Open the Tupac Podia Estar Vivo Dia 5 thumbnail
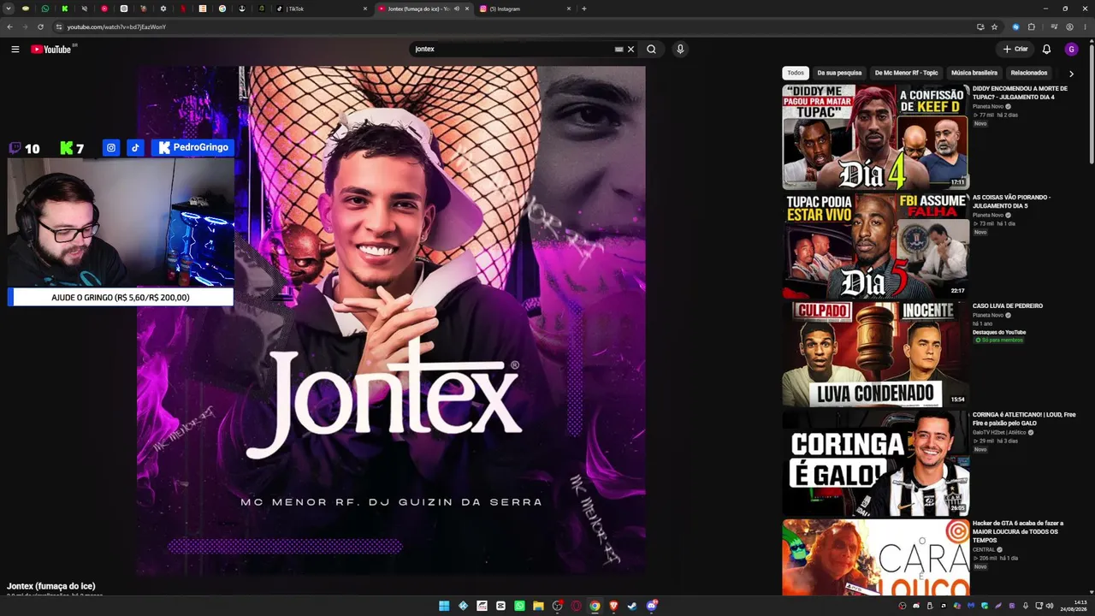This screenshot has height=616, width=1095. (x=875, y=246)
